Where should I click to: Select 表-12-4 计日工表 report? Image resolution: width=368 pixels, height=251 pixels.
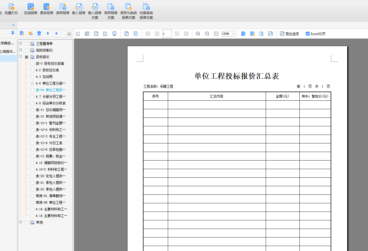[x=49, y=143]
